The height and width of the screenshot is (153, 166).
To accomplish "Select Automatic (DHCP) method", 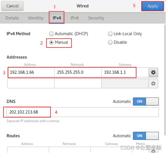I will (x=69, y=34).
